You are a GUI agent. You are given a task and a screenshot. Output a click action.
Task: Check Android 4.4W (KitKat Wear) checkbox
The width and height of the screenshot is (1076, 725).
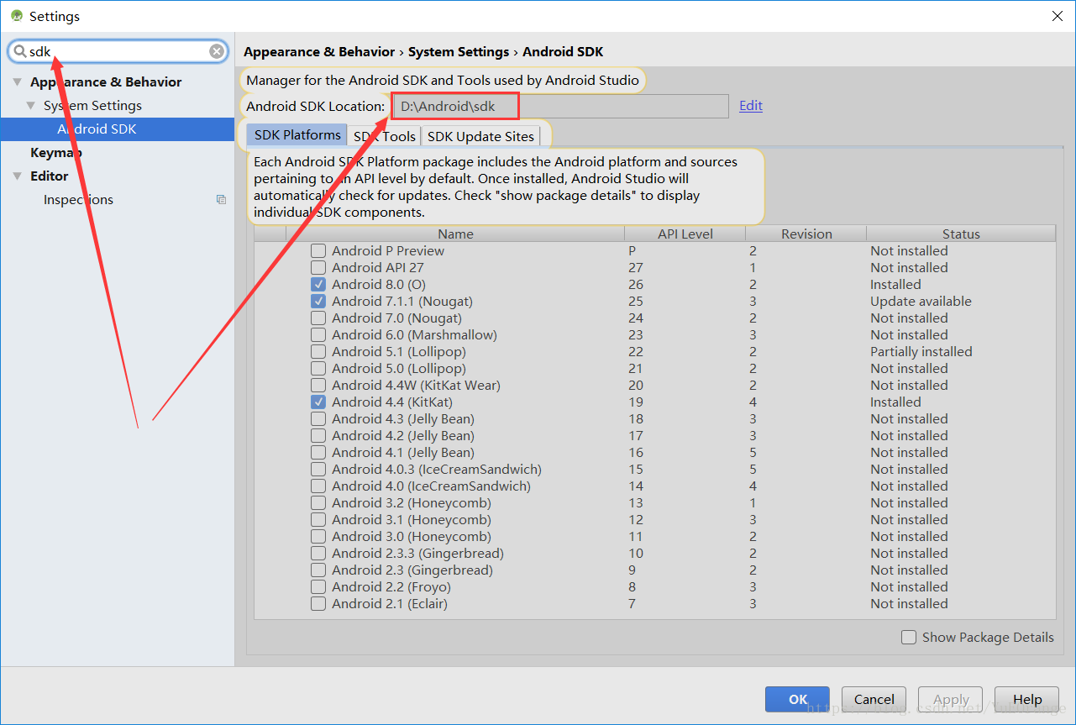pyautogui.click(x=318, y=385)
